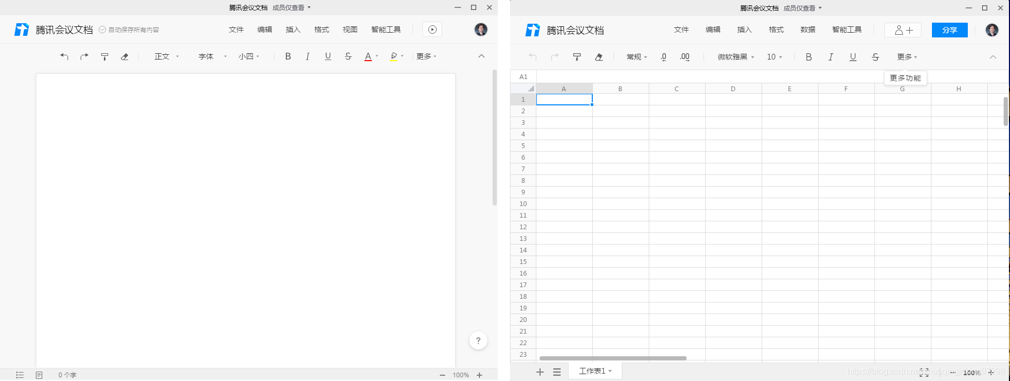Zoom in with plus in document window
The width and height of the screenshot is (1010, 381).
[479, 375]
